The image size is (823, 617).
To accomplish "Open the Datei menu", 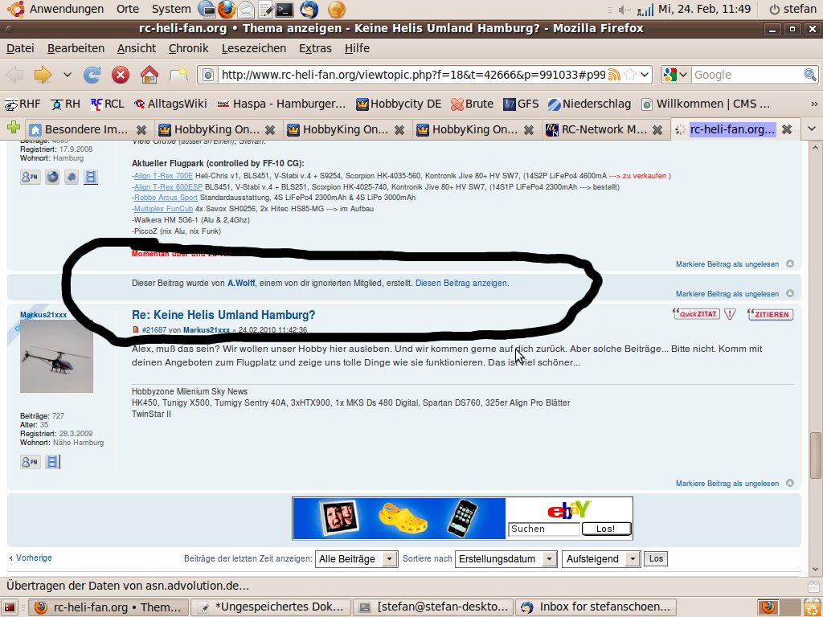I will click(x=20, y=48).
